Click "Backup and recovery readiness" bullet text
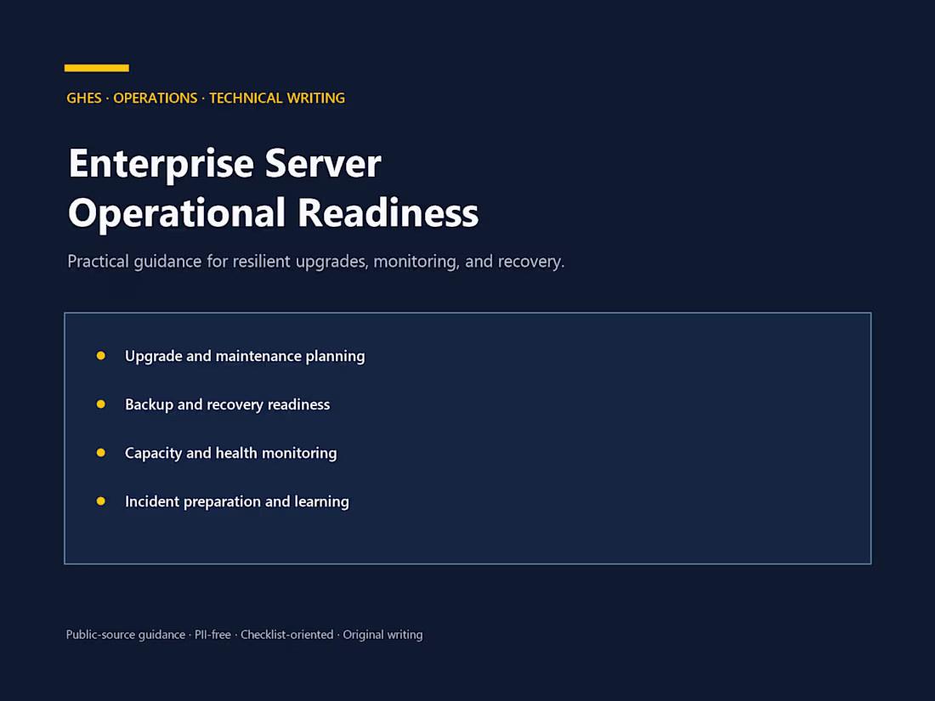Screen dimensions: 935x701 (x=227, y=404)
